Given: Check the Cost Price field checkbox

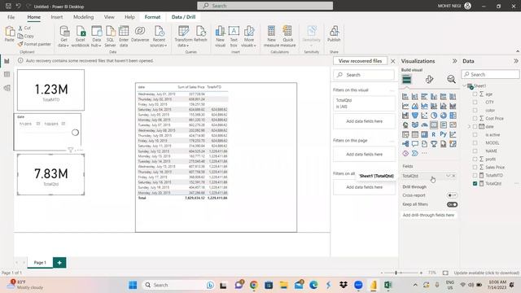Looking at the screenshot, I should [x=475, y=118].
